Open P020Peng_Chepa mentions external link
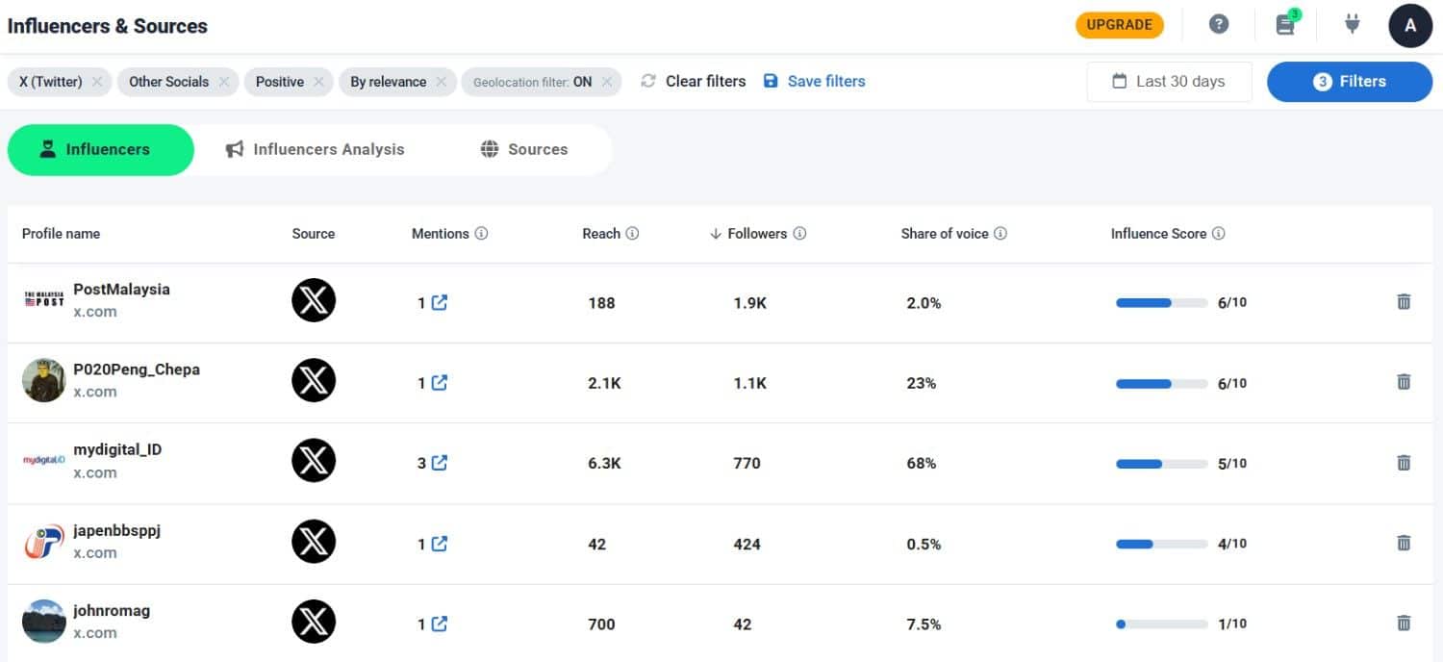Image resolution: width=1443 pixels, height=662 pixels. (x=440, y=383)
